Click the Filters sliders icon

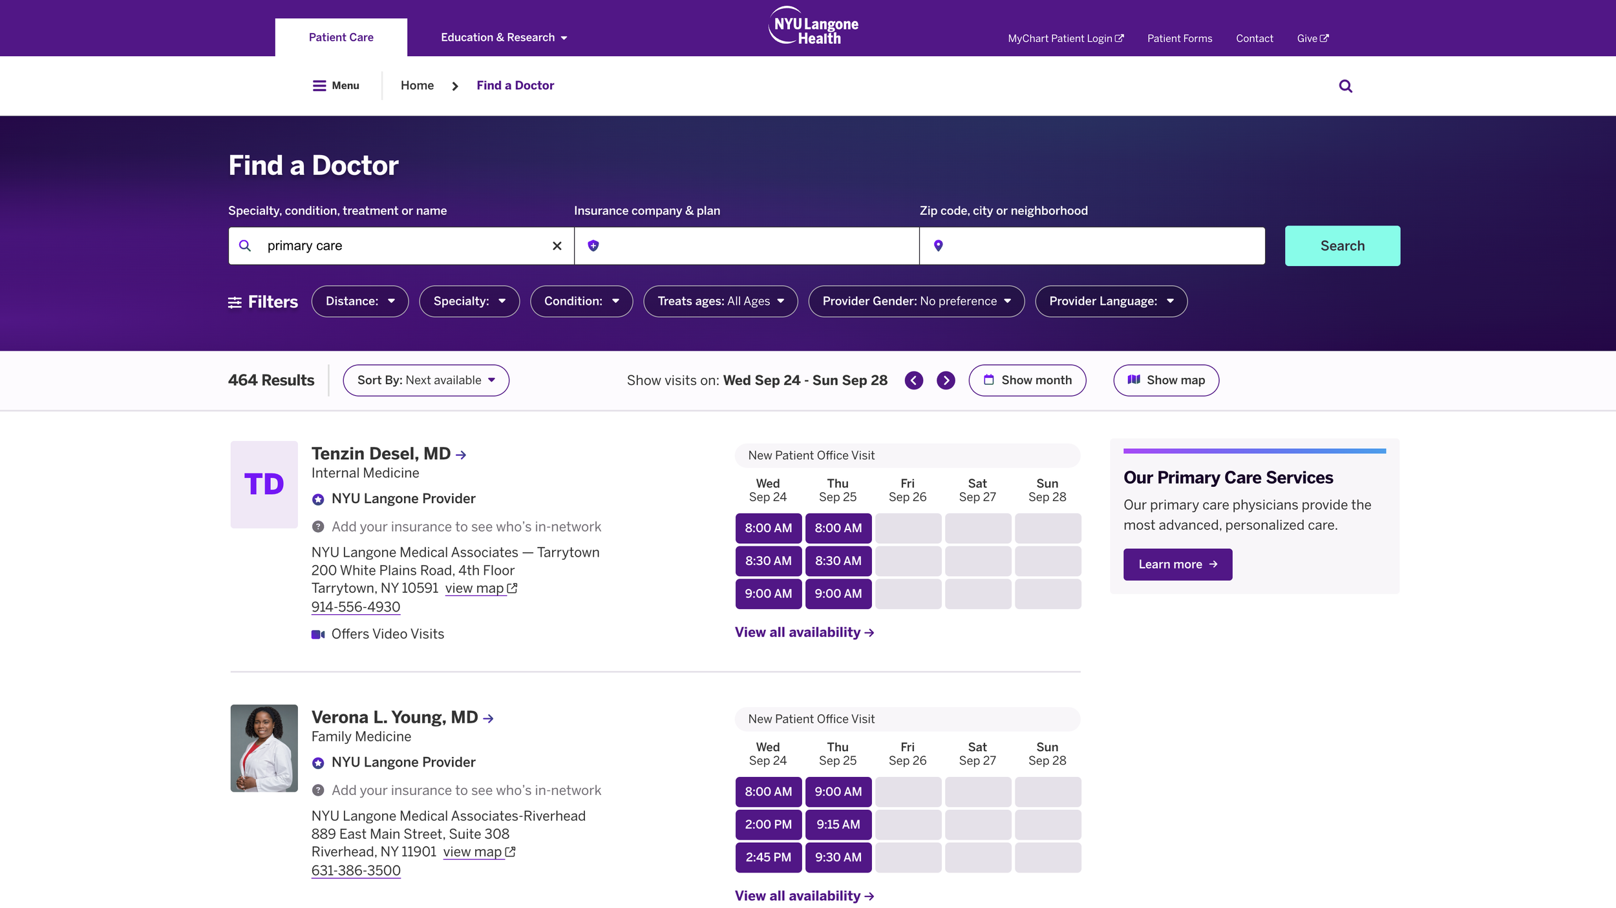[235, 302]
